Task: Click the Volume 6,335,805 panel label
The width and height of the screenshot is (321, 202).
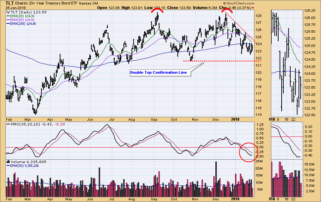Action: pos(28,162)
